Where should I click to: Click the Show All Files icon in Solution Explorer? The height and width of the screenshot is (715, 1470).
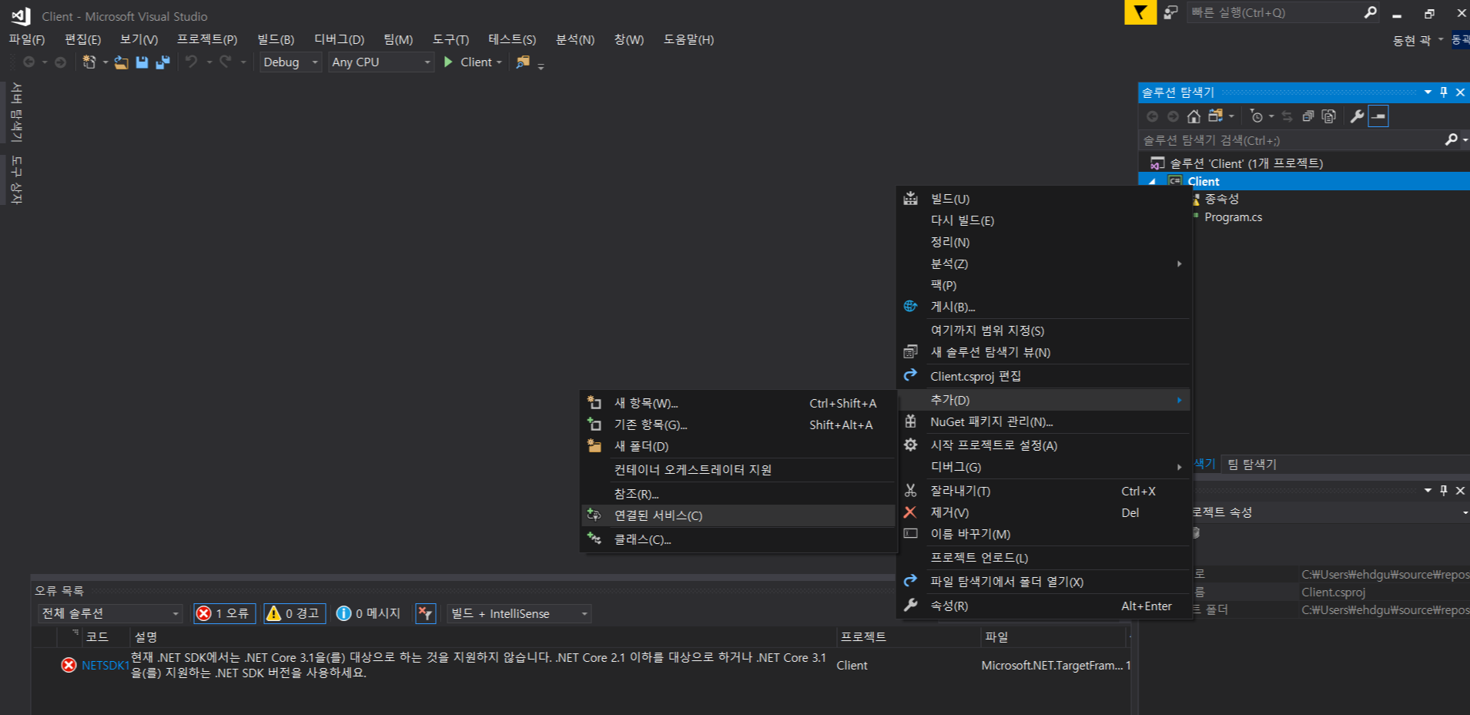[x=1329, y=116]
